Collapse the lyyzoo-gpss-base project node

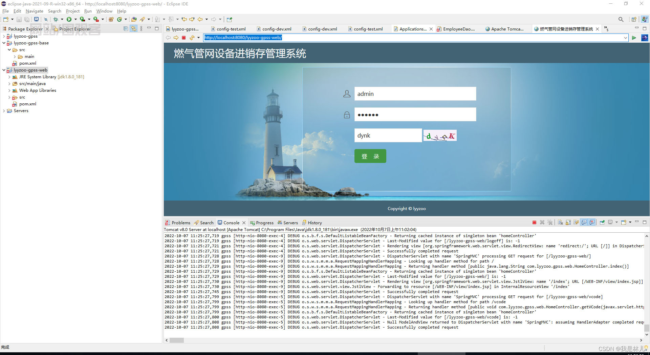tap(3, 43)
